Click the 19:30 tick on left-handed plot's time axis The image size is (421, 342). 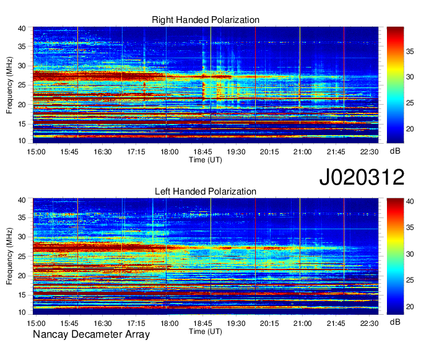pos(236,323)
